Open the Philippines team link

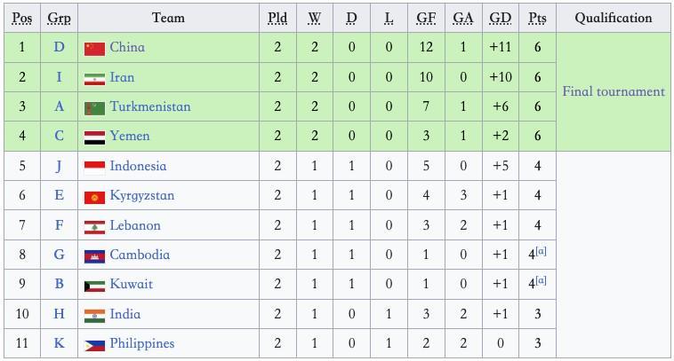point(142,343)
